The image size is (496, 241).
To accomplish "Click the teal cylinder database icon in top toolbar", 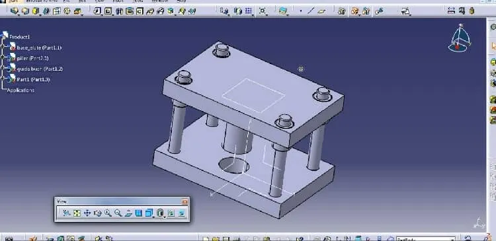I will click(x=130, y=11).
